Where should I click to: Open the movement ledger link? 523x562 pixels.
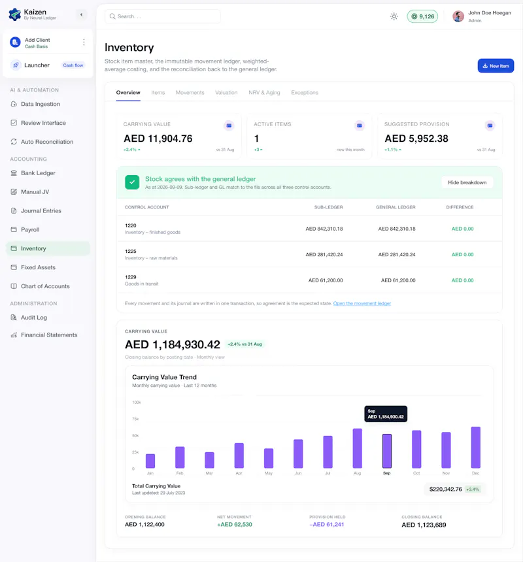pos(362,303)
